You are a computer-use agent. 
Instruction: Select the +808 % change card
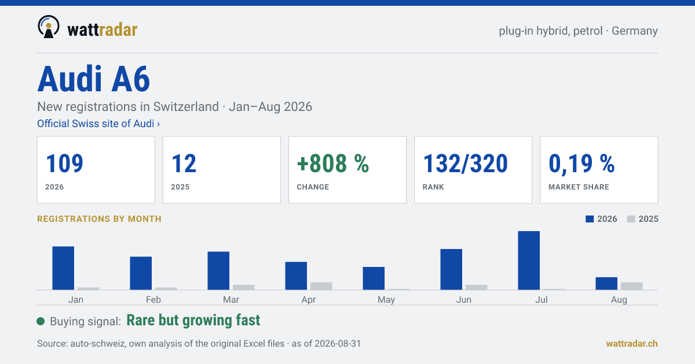point(348,170)
